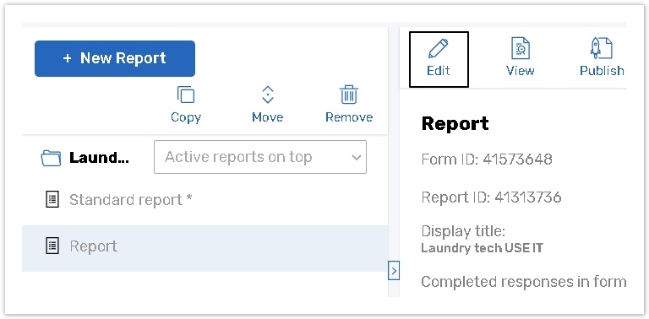This screenshot has width=649, height=319.
Task: Click the Remove text label
Action: click(349, 117)
